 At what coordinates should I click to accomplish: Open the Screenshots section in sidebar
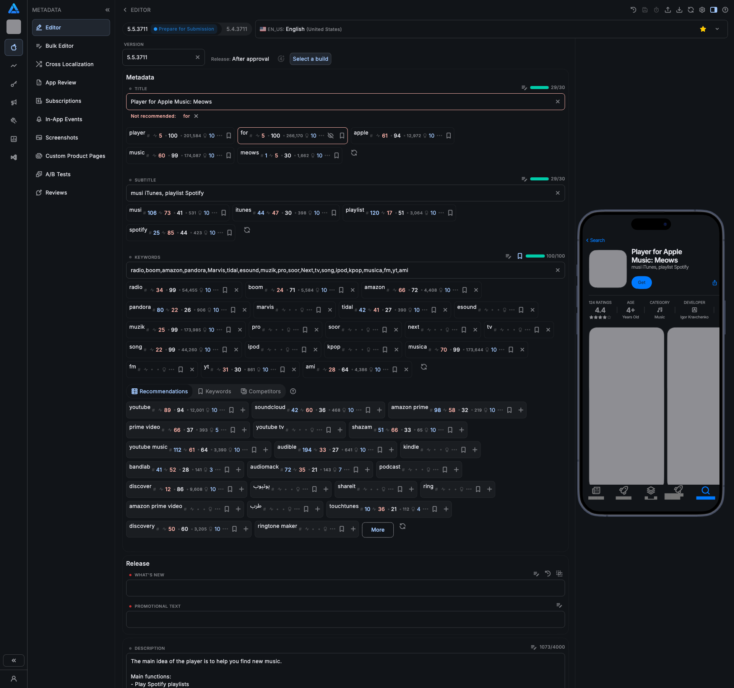[62, 138]
